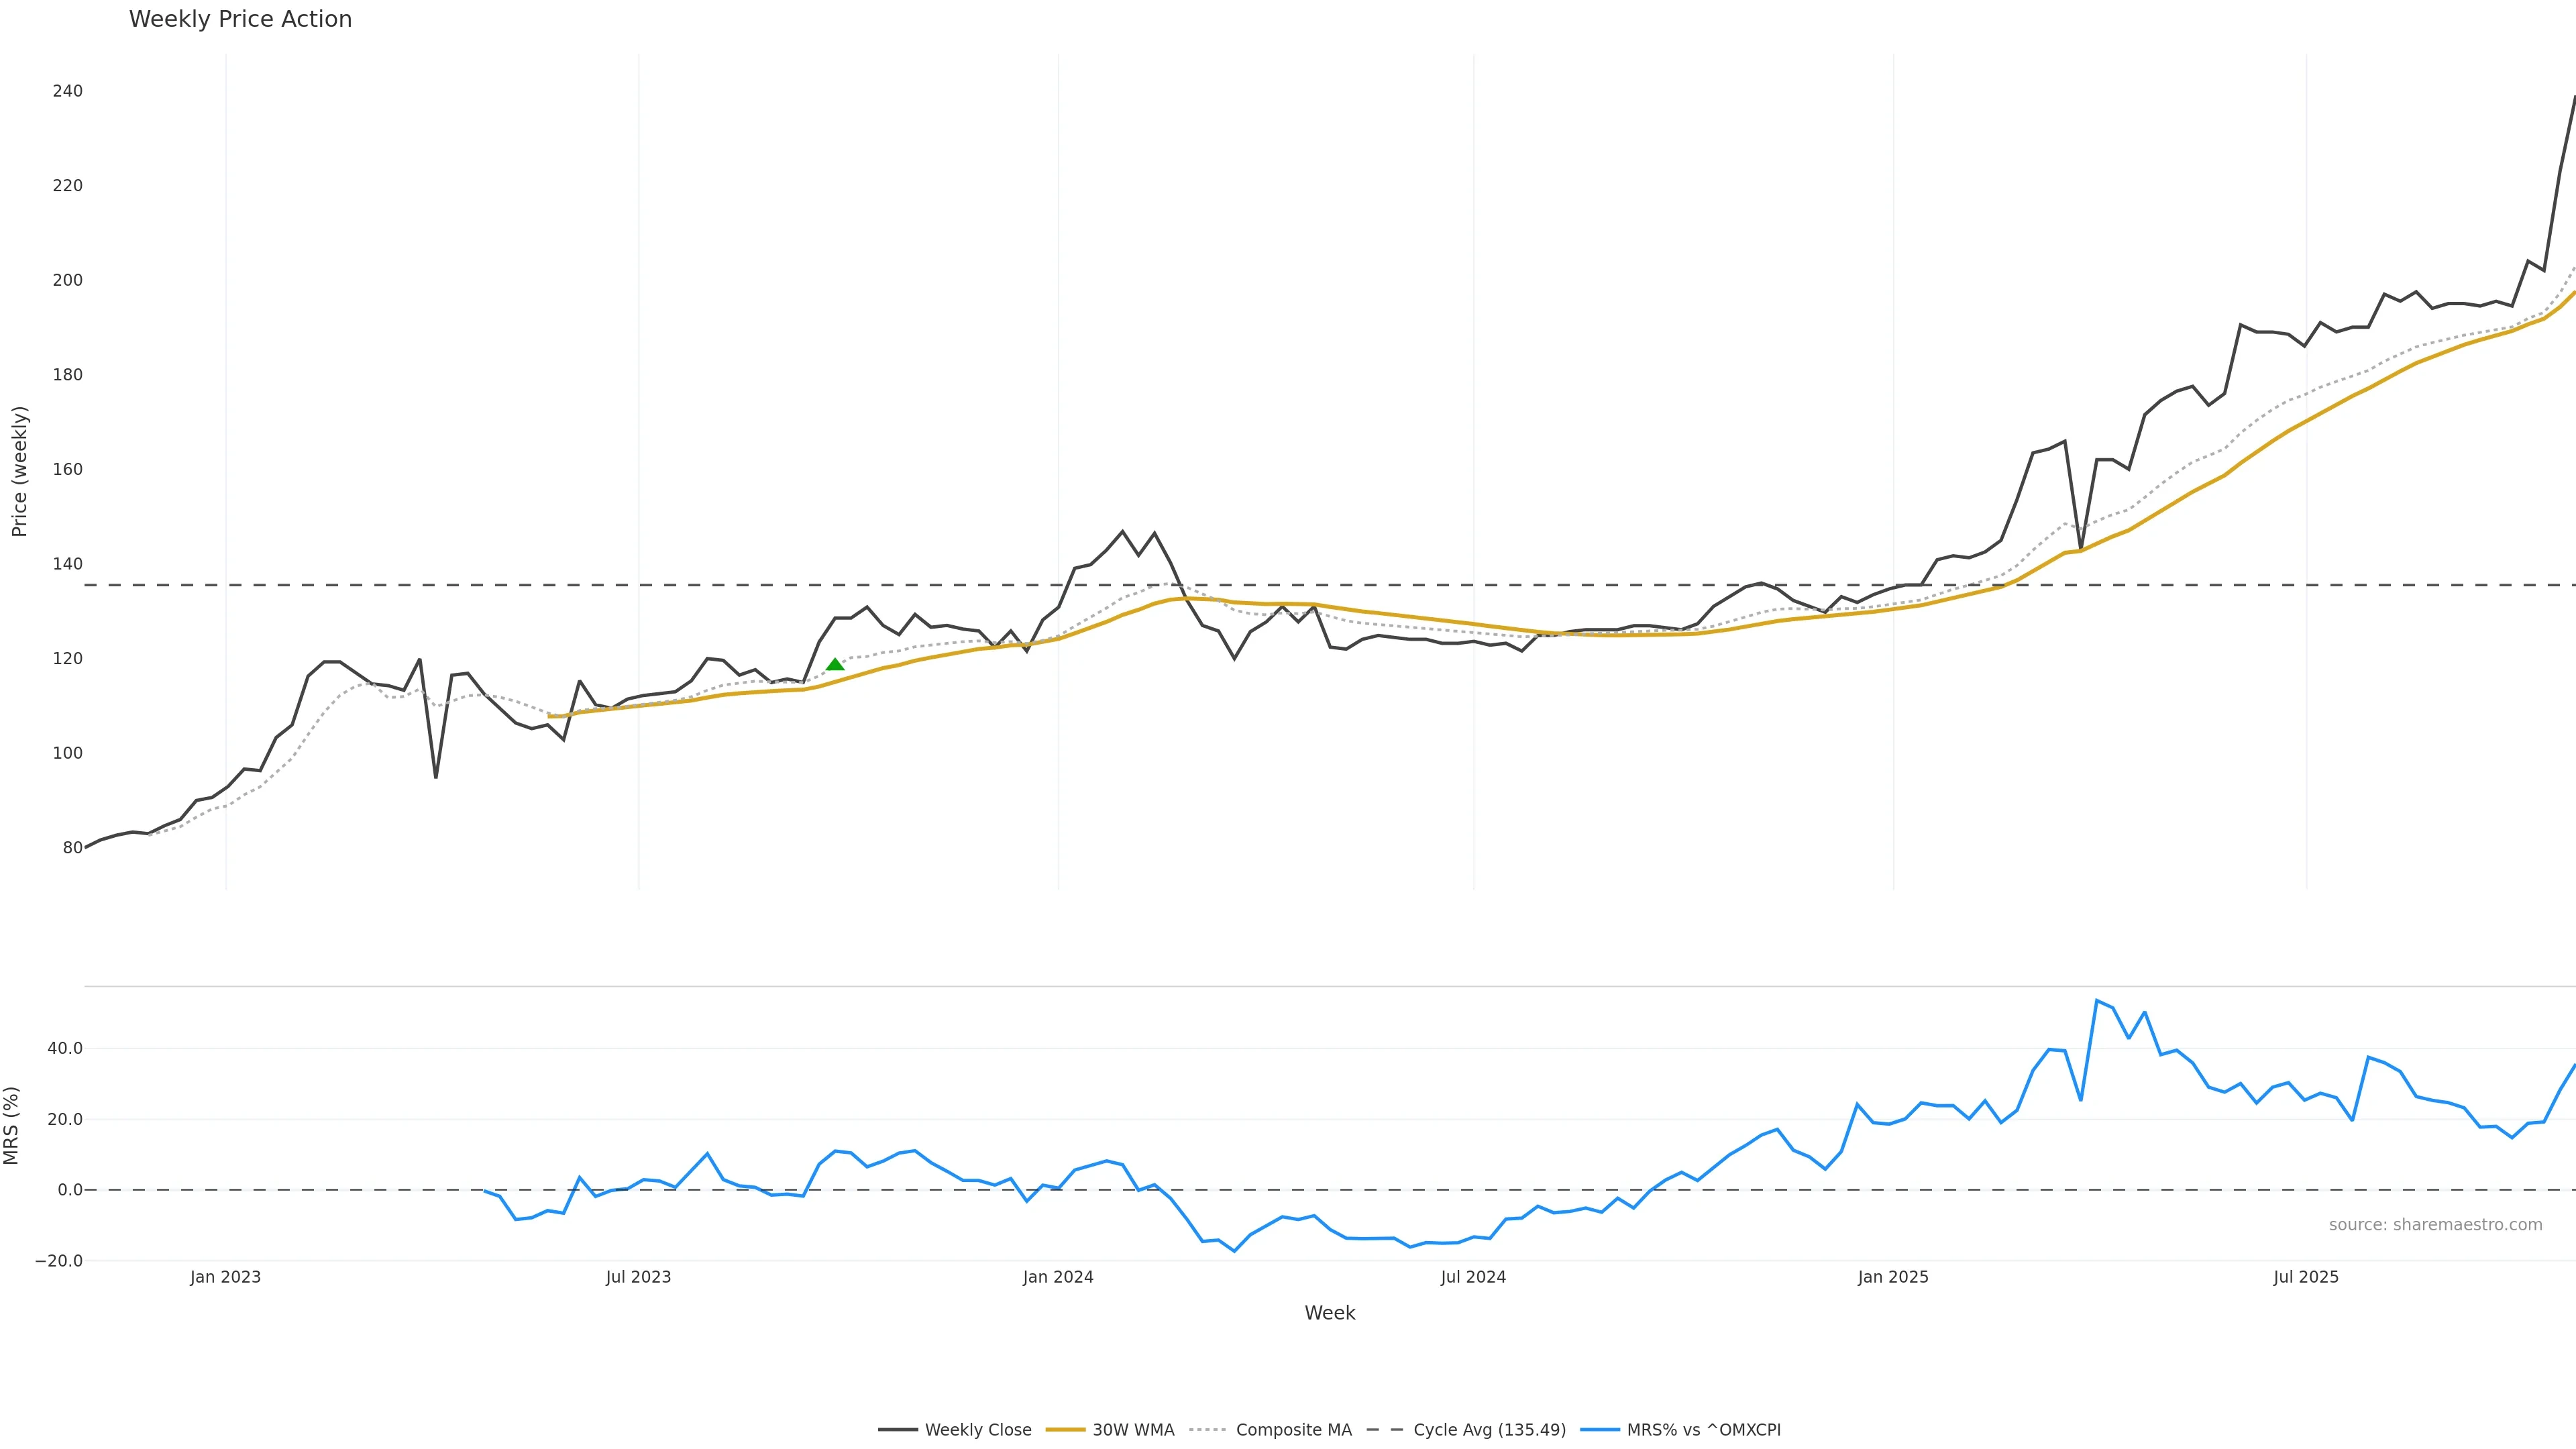This screenshot has width=2576, height=1449.
Task: Click the Jul 2024 x-axis tick label
Action: coord(1473,1277)
